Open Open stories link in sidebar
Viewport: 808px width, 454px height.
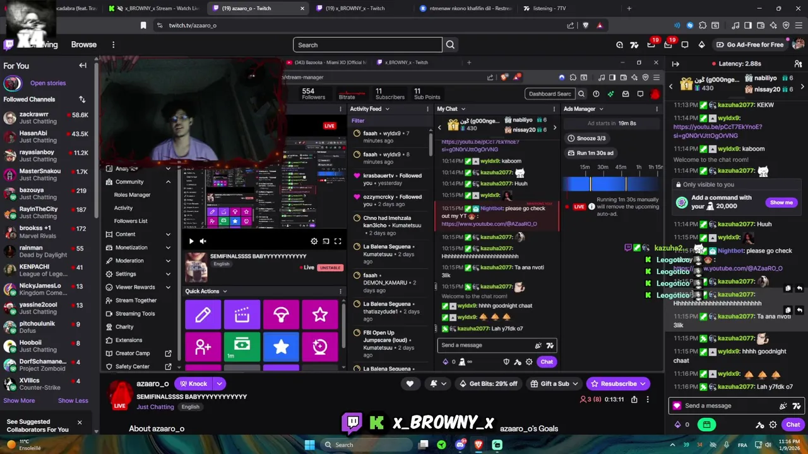pyautogui.click(x=48, y=83)
